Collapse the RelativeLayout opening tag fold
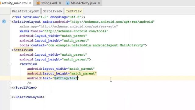Screen dimensions: 195x110 coord(10,22)
